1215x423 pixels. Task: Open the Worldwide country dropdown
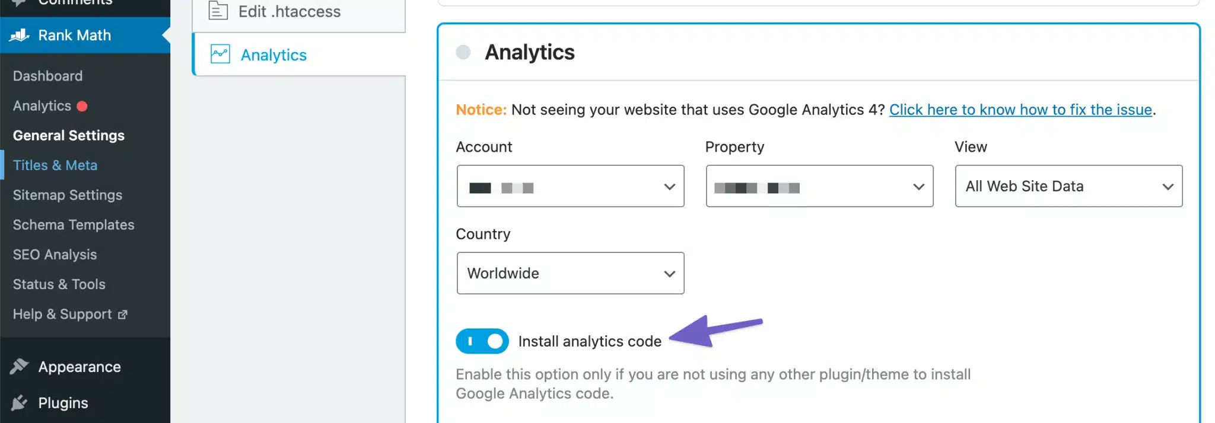click(x=570, y=273)
